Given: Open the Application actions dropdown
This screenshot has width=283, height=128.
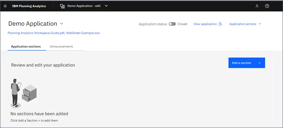Looking at the screenshot, I should pos(245,24).
